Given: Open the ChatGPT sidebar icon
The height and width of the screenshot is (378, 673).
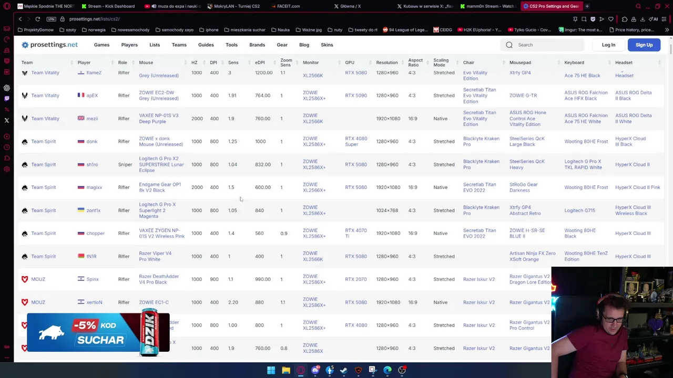Looking at the screenshot, I should (7, 88).
